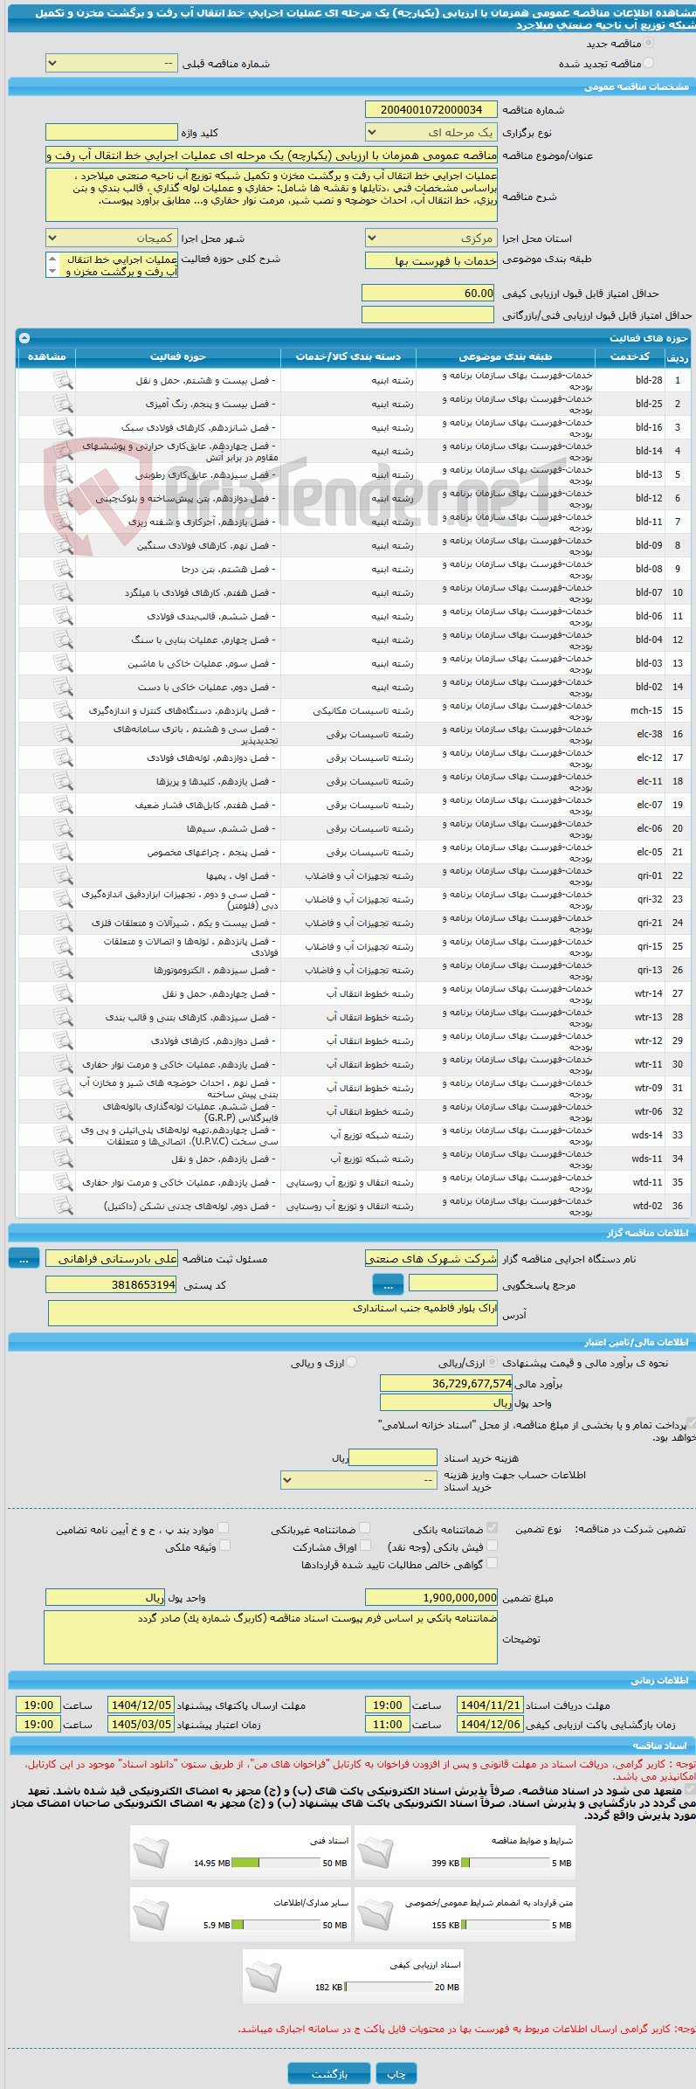Sort by the طبقه بندی موضوعی column header
Screen dimensions: 696x2089
click(x=506, y=356)
